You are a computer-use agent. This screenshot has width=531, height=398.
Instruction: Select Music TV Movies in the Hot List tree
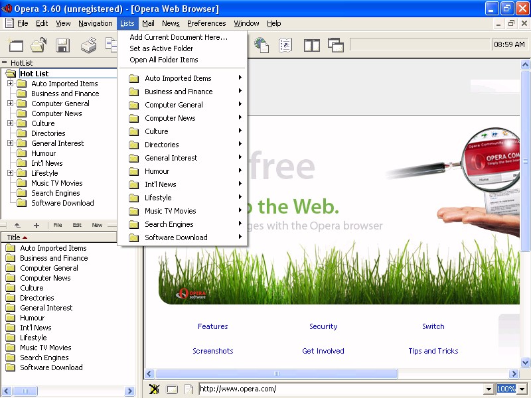pos(57,183)
